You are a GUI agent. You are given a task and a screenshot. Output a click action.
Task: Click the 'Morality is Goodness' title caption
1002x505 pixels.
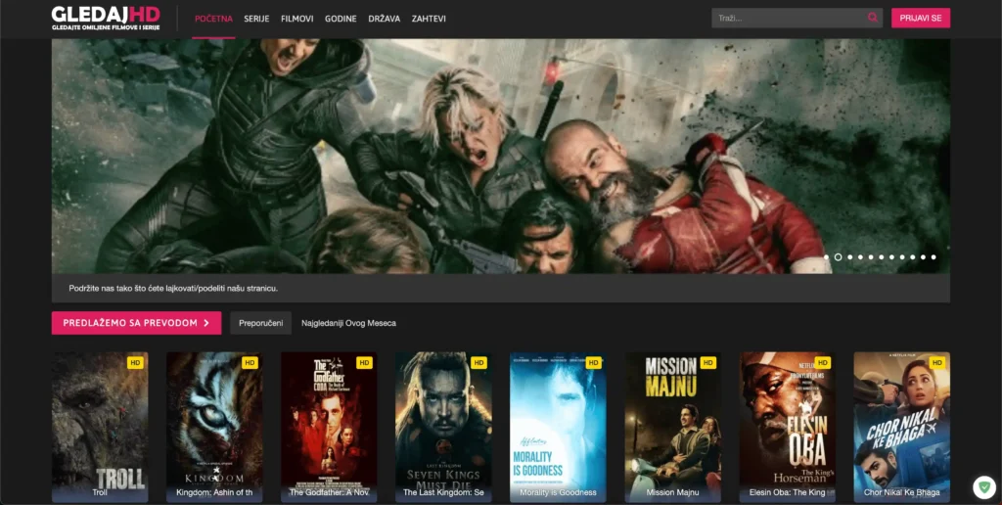pos(558,492)
